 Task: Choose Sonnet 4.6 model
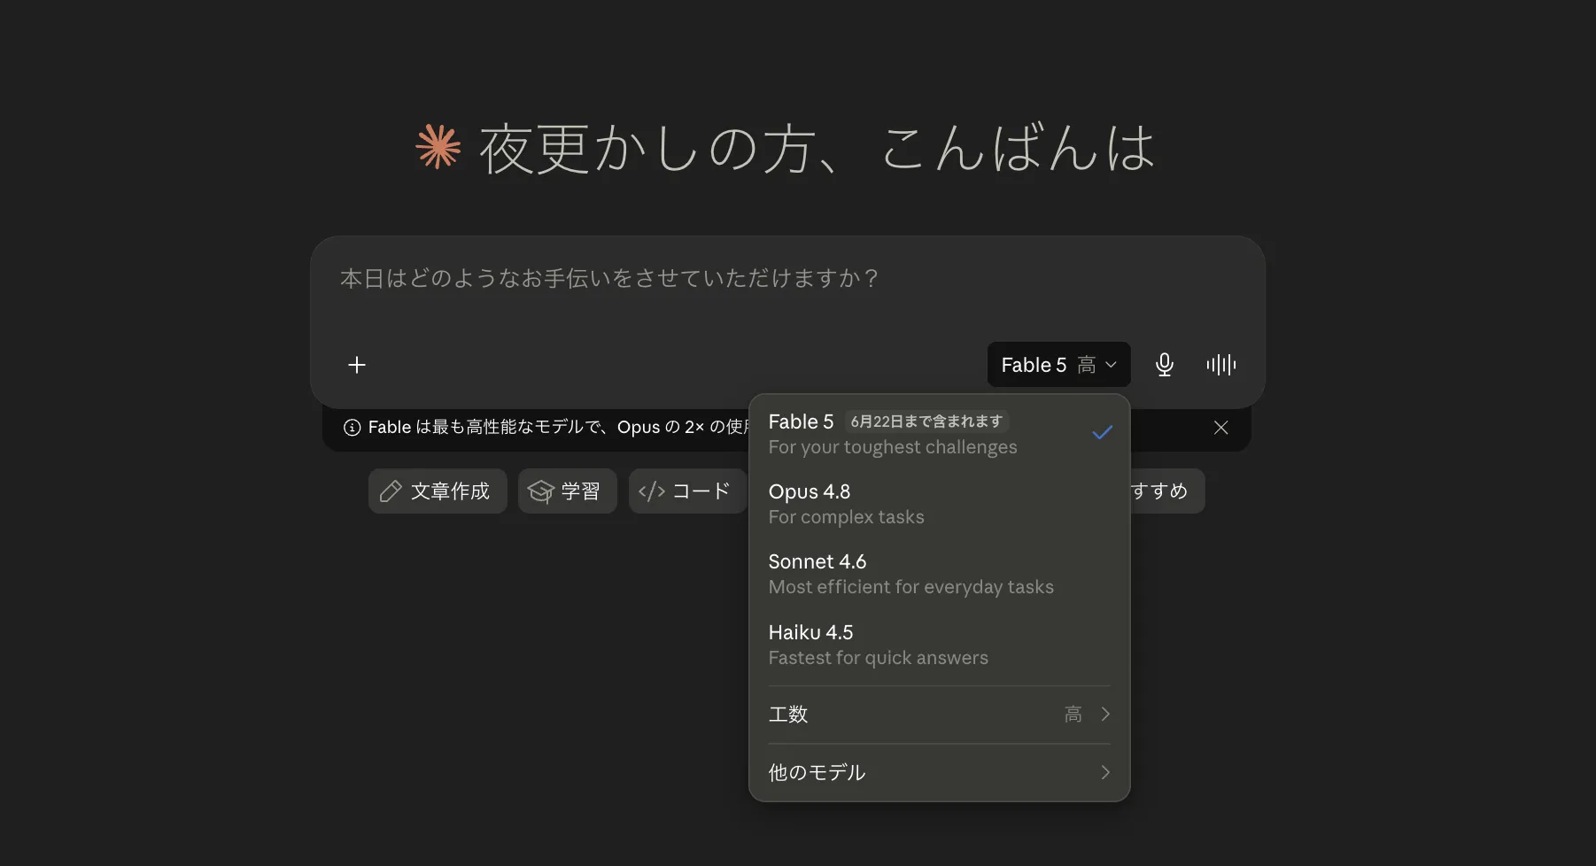(x=939, y=574)
